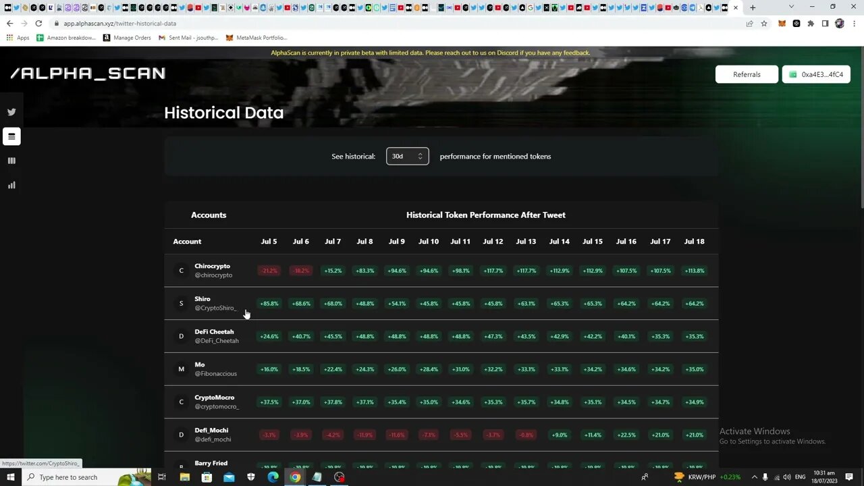Open the bar chart sidebar icon
Viewport: 864px width, 486px height.
tap(11, 185)
